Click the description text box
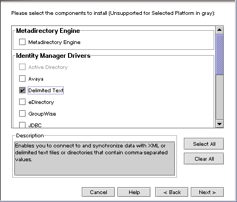This screenshot has width=237, height=202. 95,159
